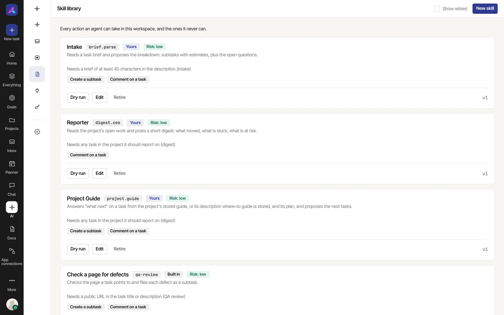Click the Intake skill title
The image size is (504, 315).
[74, 47]
